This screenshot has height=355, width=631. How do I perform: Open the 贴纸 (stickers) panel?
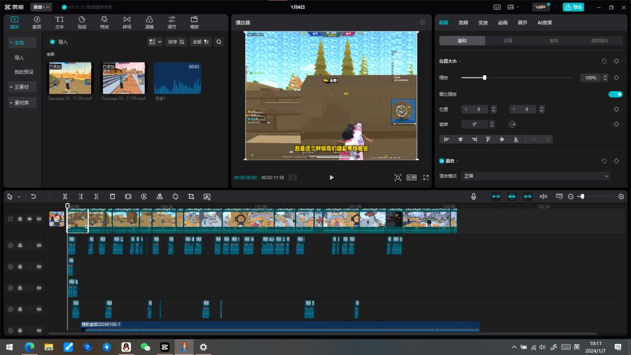pos(82,23)
